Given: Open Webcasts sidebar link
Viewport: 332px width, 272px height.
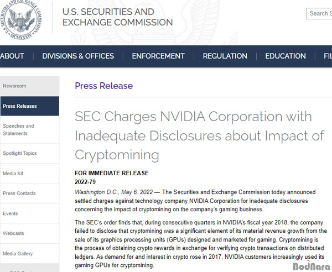Looking at the screenshot, I should 30,233.
